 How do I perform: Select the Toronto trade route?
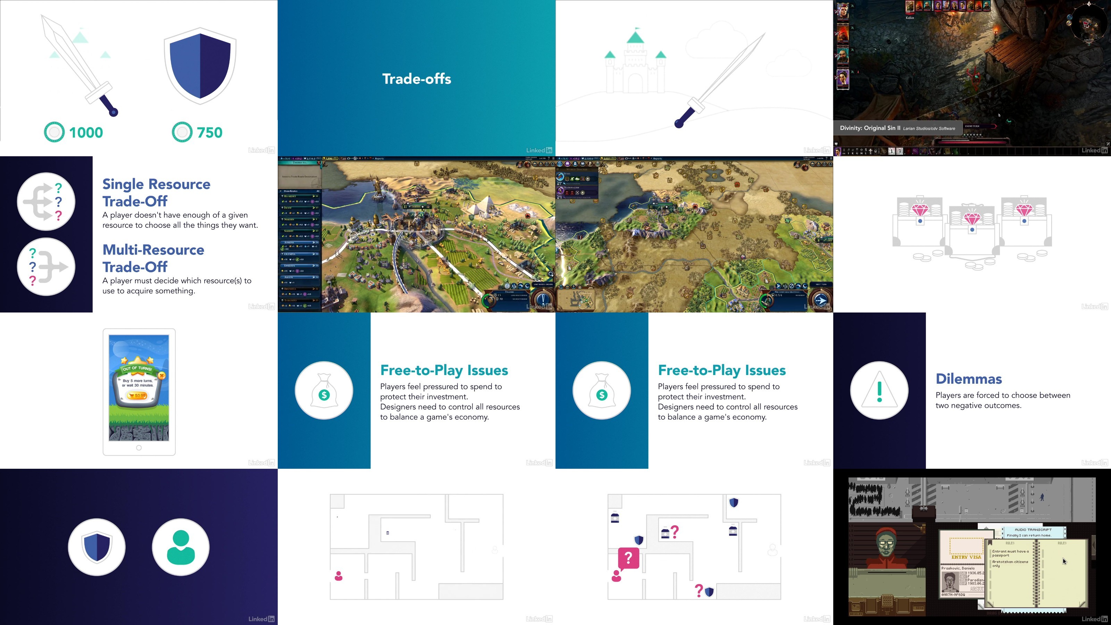(x=300, y=303)
